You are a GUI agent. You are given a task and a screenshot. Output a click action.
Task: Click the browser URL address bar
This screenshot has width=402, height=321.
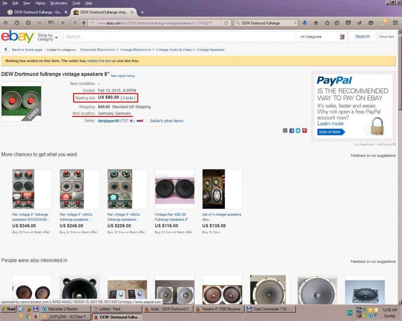coord(159,23)
